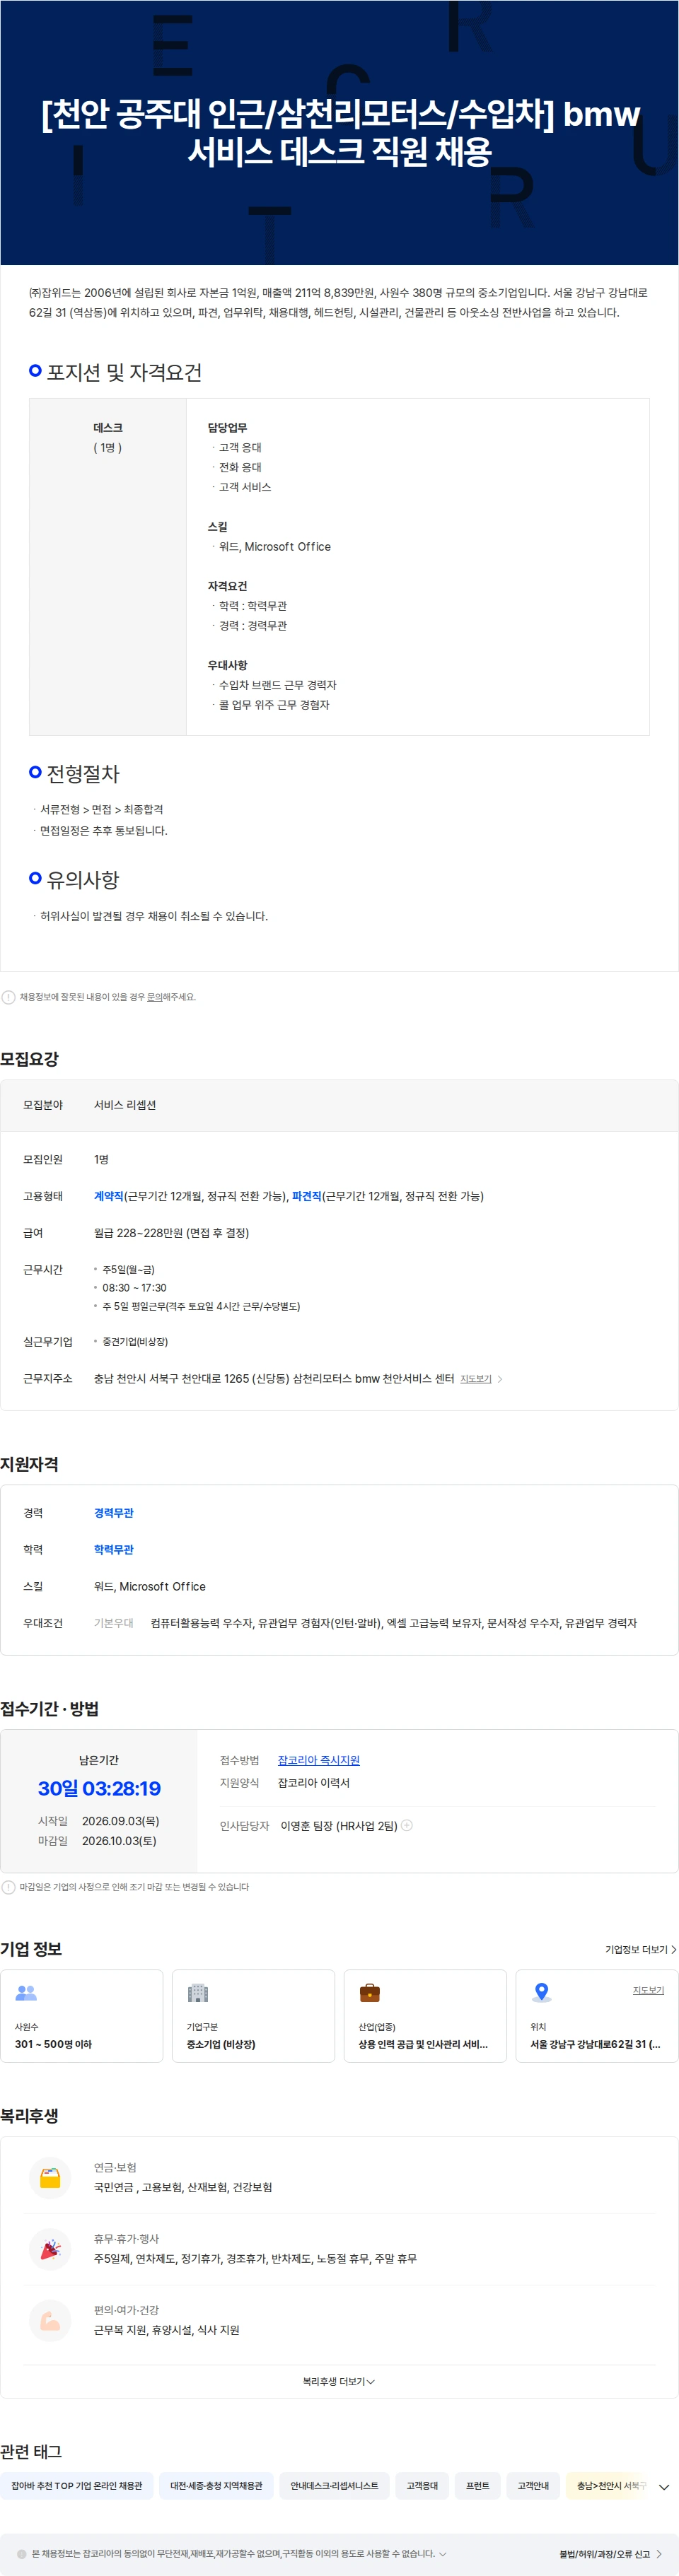This screenshot has height=2576, width=679.
Task: Expand 복리후생 더보기
Action: (x=339, y=2381)
